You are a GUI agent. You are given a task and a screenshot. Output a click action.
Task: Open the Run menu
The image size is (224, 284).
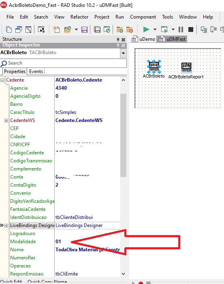coord(119,17)
